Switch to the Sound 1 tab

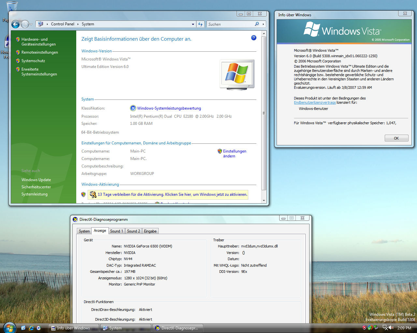116,231
